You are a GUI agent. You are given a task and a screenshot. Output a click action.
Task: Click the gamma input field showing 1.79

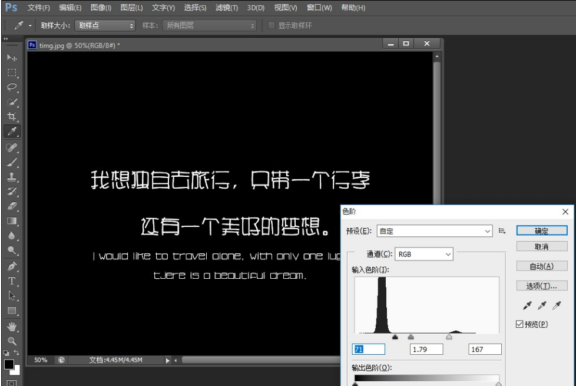[426, 349]
